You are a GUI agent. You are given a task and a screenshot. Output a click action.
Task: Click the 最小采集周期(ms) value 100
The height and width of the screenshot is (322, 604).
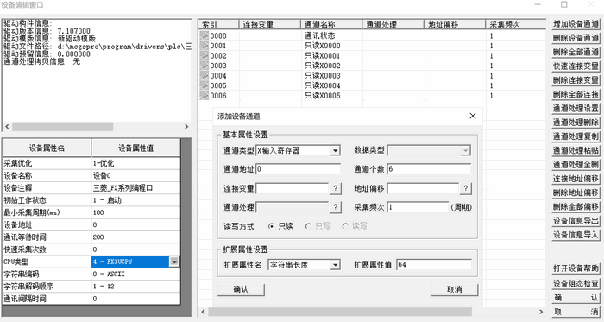coord(135,212)
